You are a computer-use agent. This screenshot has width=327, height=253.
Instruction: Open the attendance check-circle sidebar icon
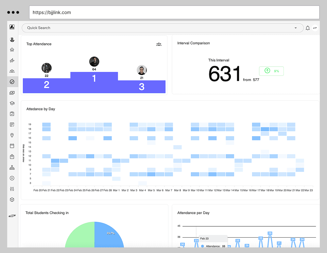pyautogui.click(x=12, y=82)
